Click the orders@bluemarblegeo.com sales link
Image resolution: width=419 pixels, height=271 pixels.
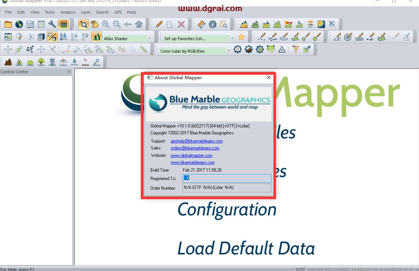coord(195,148)
